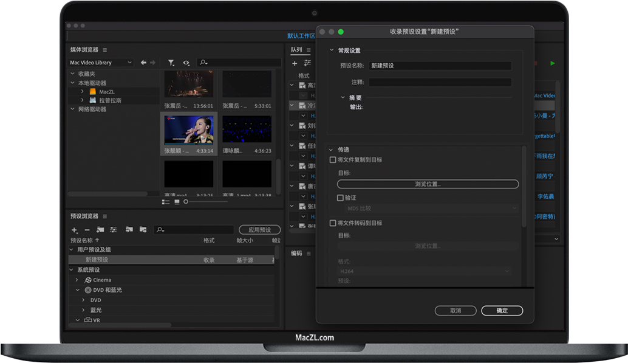Create a new preset with the plus icon
Viewport: 628px width, 363px height.
point(74,230)
